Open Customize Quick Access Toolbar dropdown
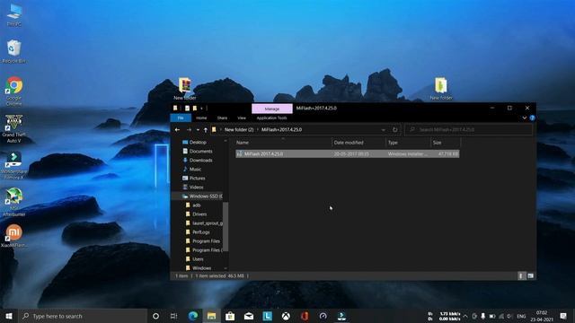This screenshot has width=575, height=323. point(201,108)
